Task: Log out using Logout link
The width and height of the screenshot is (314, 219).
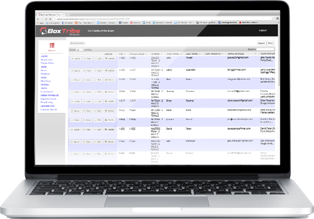Action: [262, 30]
